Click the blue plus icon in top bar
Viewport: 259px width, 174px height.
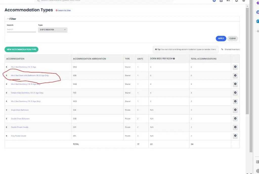[214, 1]
